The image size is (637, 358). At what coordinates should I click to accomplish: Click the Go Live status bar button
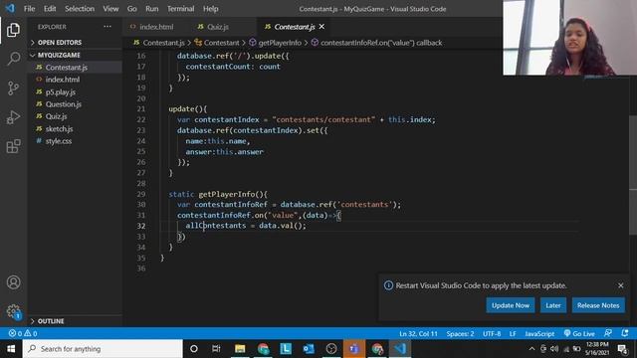579,333
